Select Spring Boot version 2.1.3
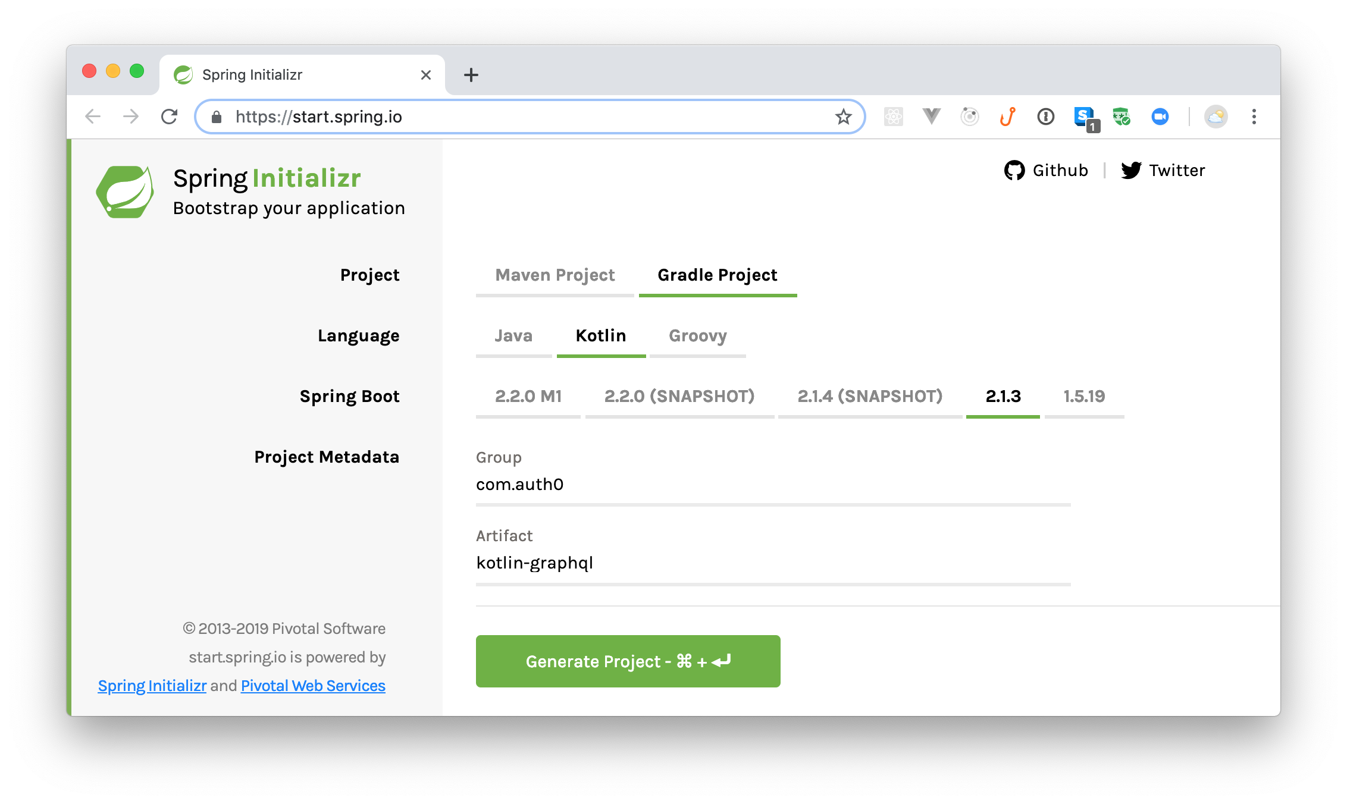1347x804 pixels. coord(1003,395)
